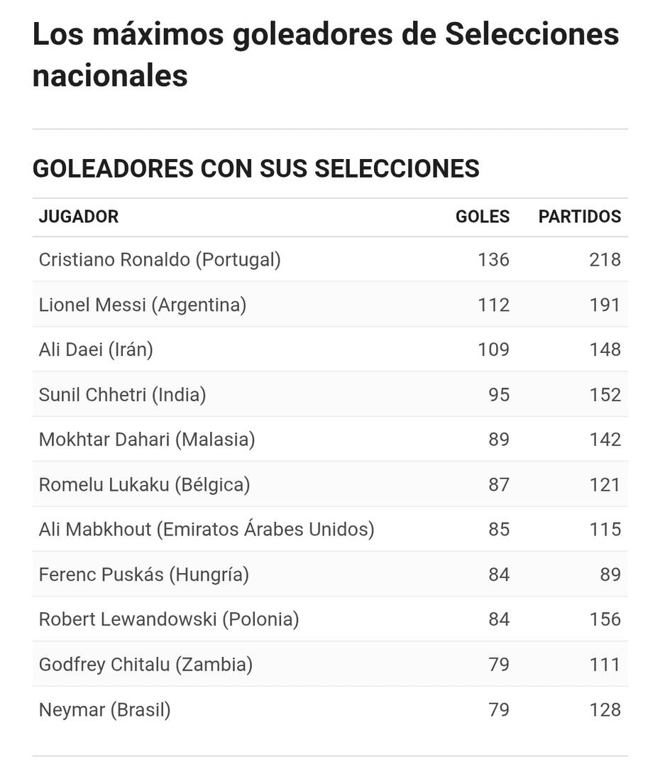Select the Neymar (Brasil) row
Screen dimensions: 660x767
[x=330, y=709]
